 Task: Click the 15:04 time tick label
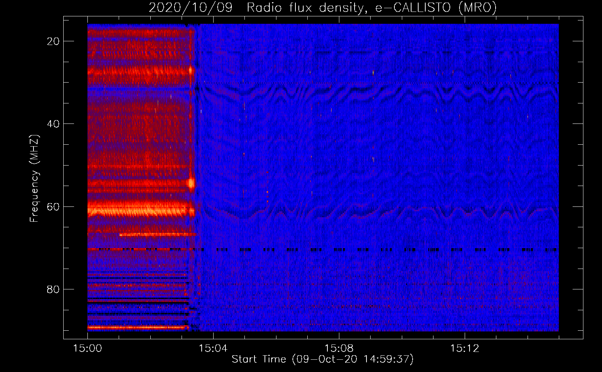pyautogui.click(x=213, y=349)
